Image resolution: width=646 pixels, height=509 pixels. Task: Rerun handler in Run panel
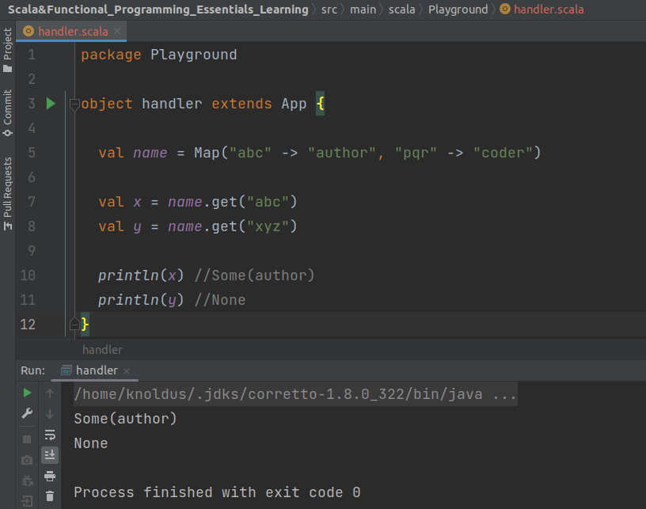tap(27, 393)
